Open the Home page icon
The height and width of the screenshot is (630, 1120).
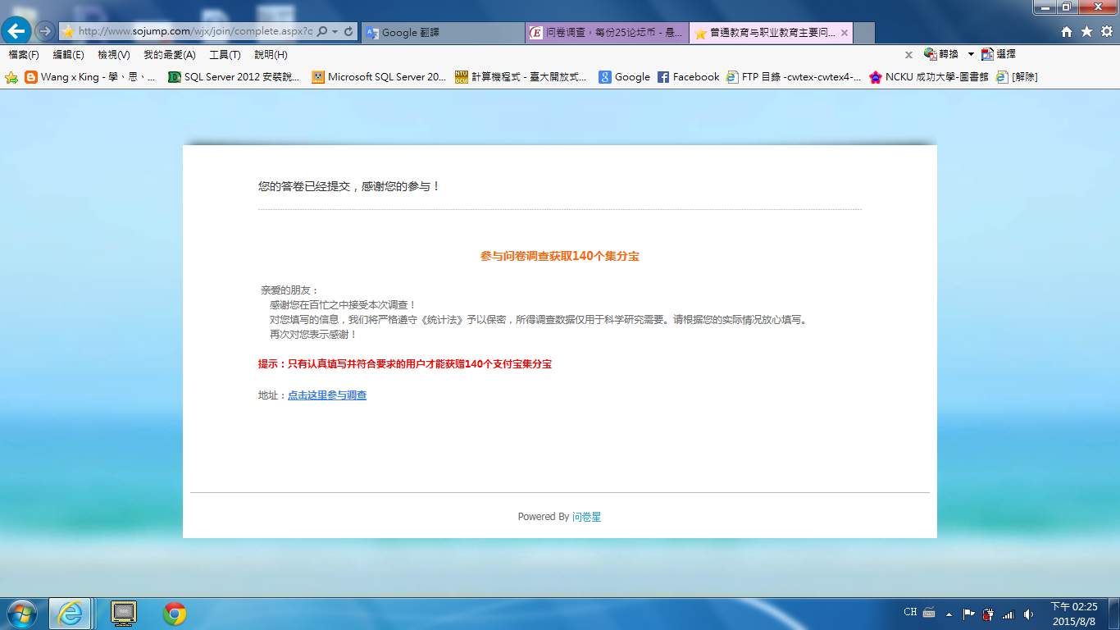(1067, 32)
